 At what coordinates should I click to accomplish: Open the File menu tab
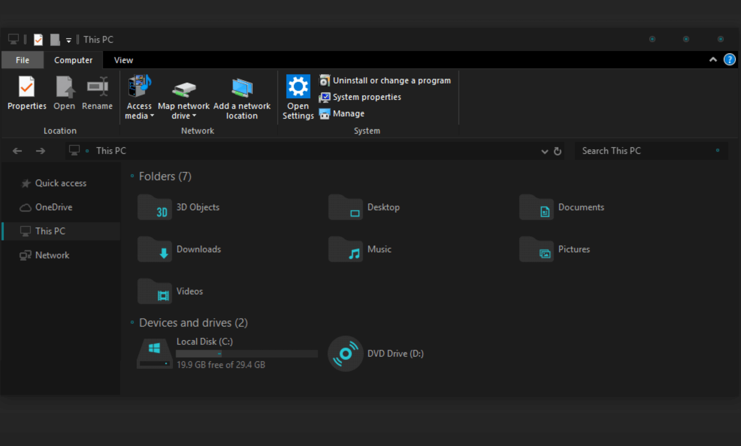[x=23, y=60]
